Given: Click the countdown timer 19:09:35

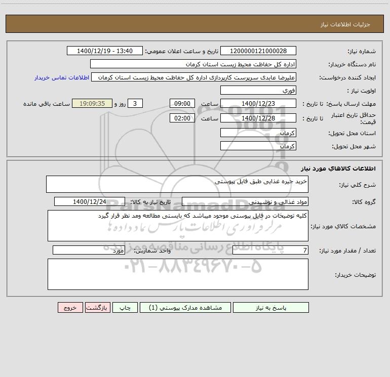Looking at the screenshot, I should (x=92, y=103).
